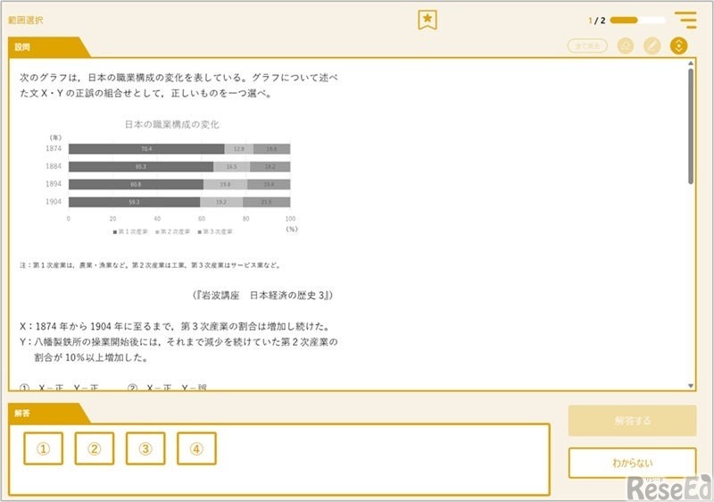Viewport: 714px width, 502px height.
Task: Click the question prompt beginning 次のグラフは
Action: point(178,85)
